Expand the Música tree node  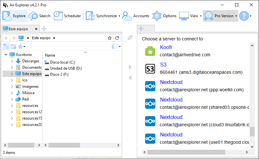[x=12, y=93]
